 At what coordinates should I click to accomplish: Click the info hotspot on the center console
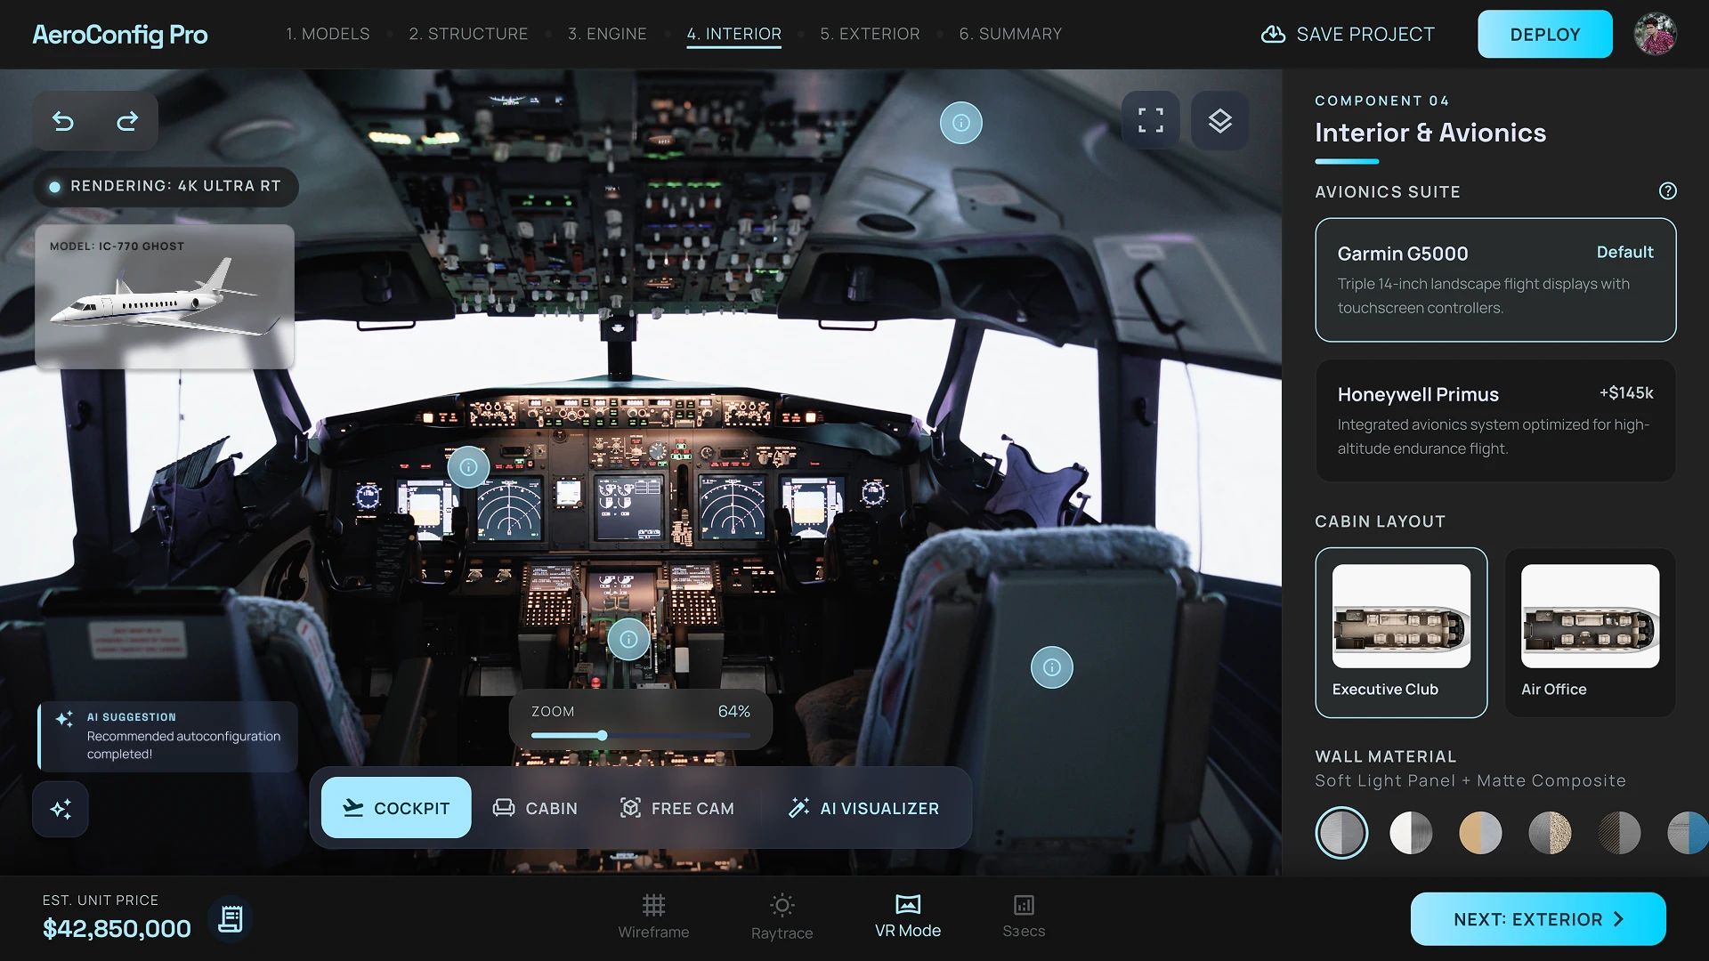(x=628, y=639)
